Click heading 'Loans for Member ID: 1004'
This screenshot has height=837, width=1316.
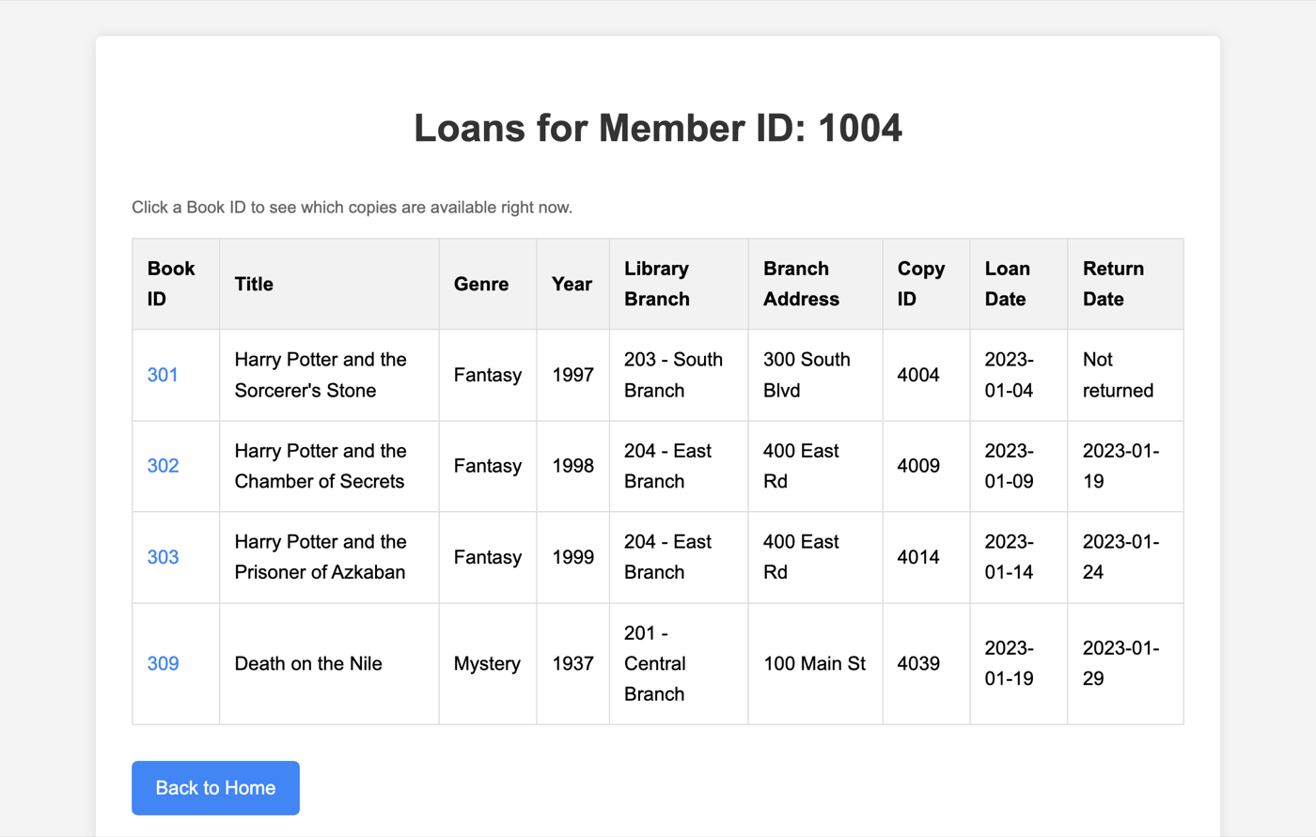click(658, 129)
